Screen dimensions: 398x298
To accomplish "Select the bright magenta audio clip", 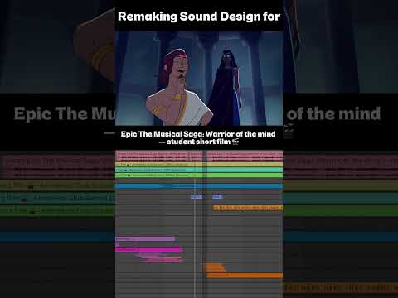I will 149,250.
